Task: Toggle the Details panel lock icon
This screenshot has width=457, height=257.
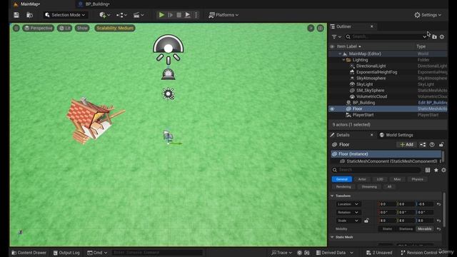Action: [441, 144]
